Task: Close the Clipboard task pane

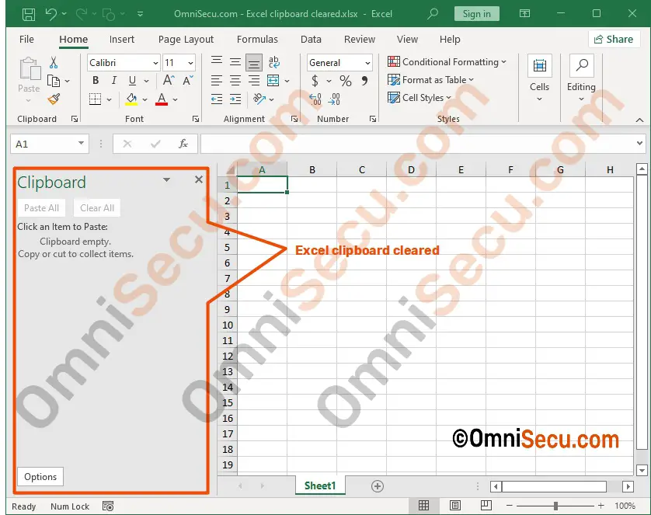Action: [x=199, y=179]
